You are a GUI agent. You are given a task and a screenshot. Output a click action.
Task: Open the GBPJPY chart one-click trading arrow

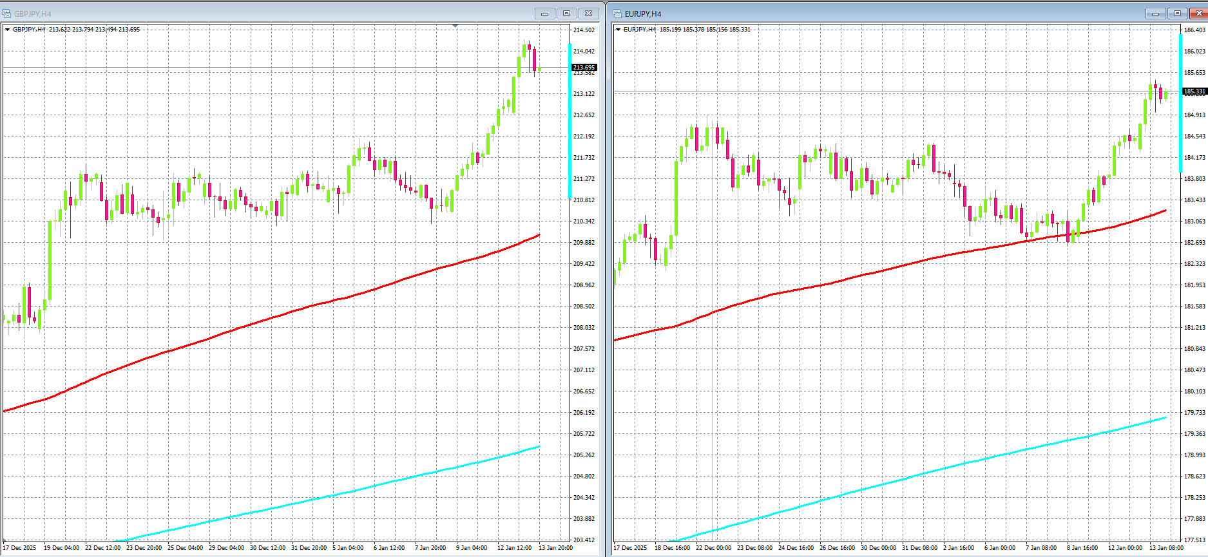click(7, 30)
